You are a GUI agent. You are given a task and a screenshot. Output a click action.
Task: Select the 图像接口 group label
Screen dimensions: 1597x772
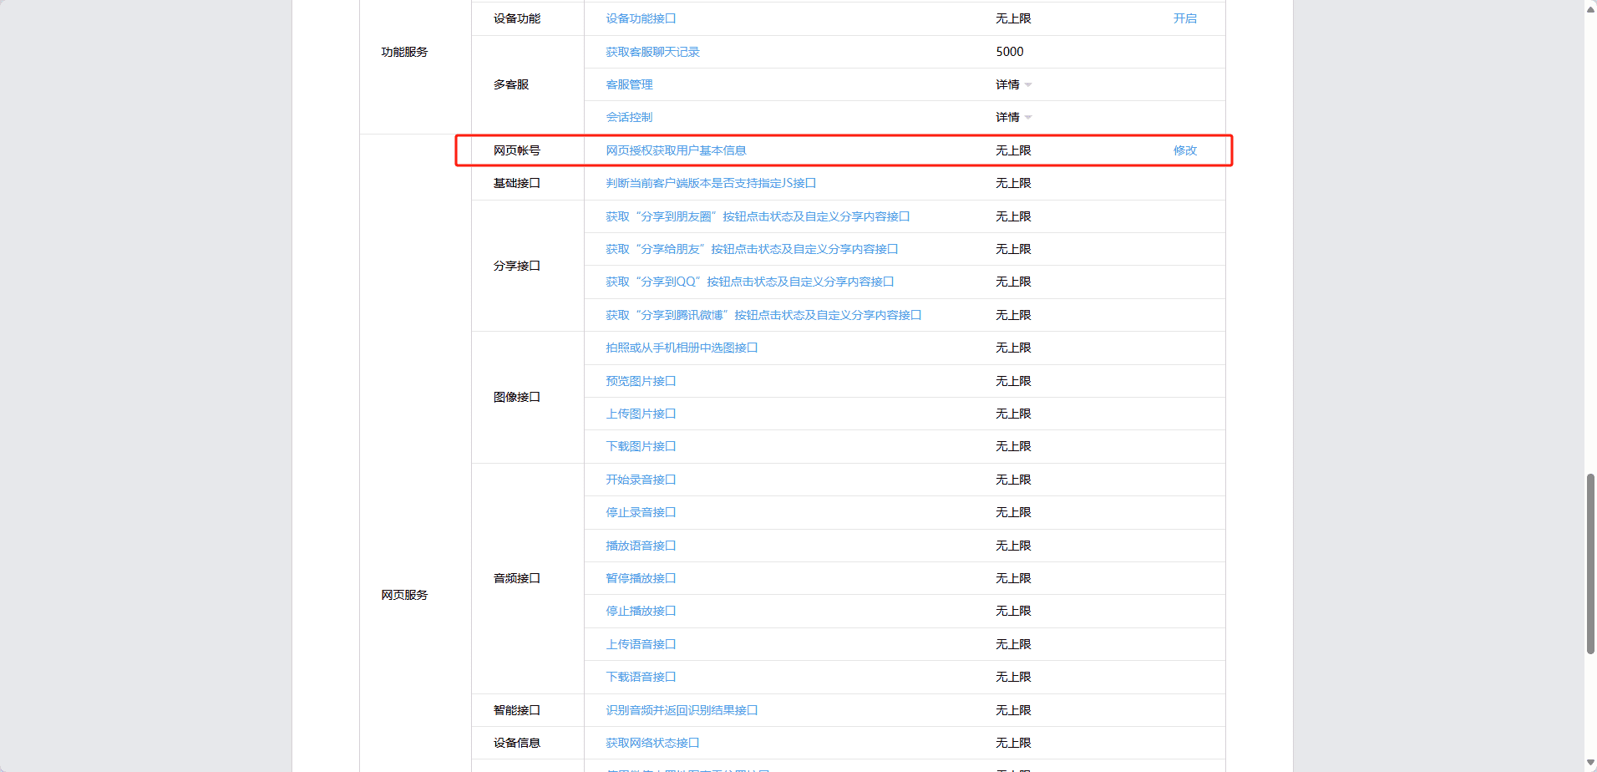517,397
